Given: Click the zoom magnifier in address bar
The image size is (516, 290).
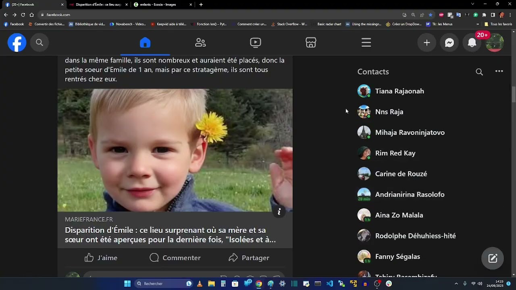Looking at the screenshot, I should [x=413, y=15].
